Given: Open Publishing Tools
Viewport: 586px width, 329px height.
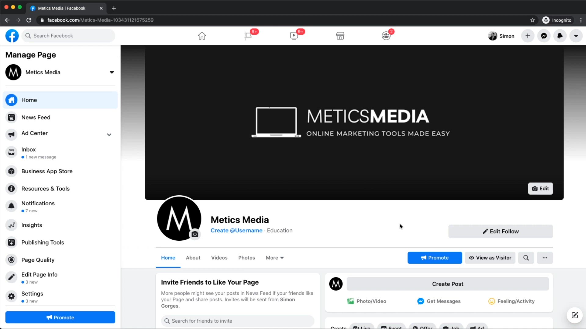Looking at the screenshot, I should point(60,242).
